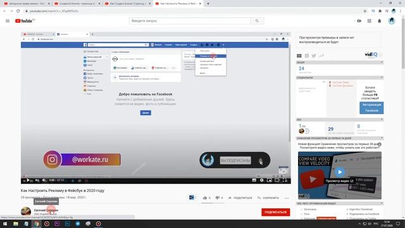The image size is (405, 228).
Task: Dismiss the new feature notice close icon
Action: 380,144
